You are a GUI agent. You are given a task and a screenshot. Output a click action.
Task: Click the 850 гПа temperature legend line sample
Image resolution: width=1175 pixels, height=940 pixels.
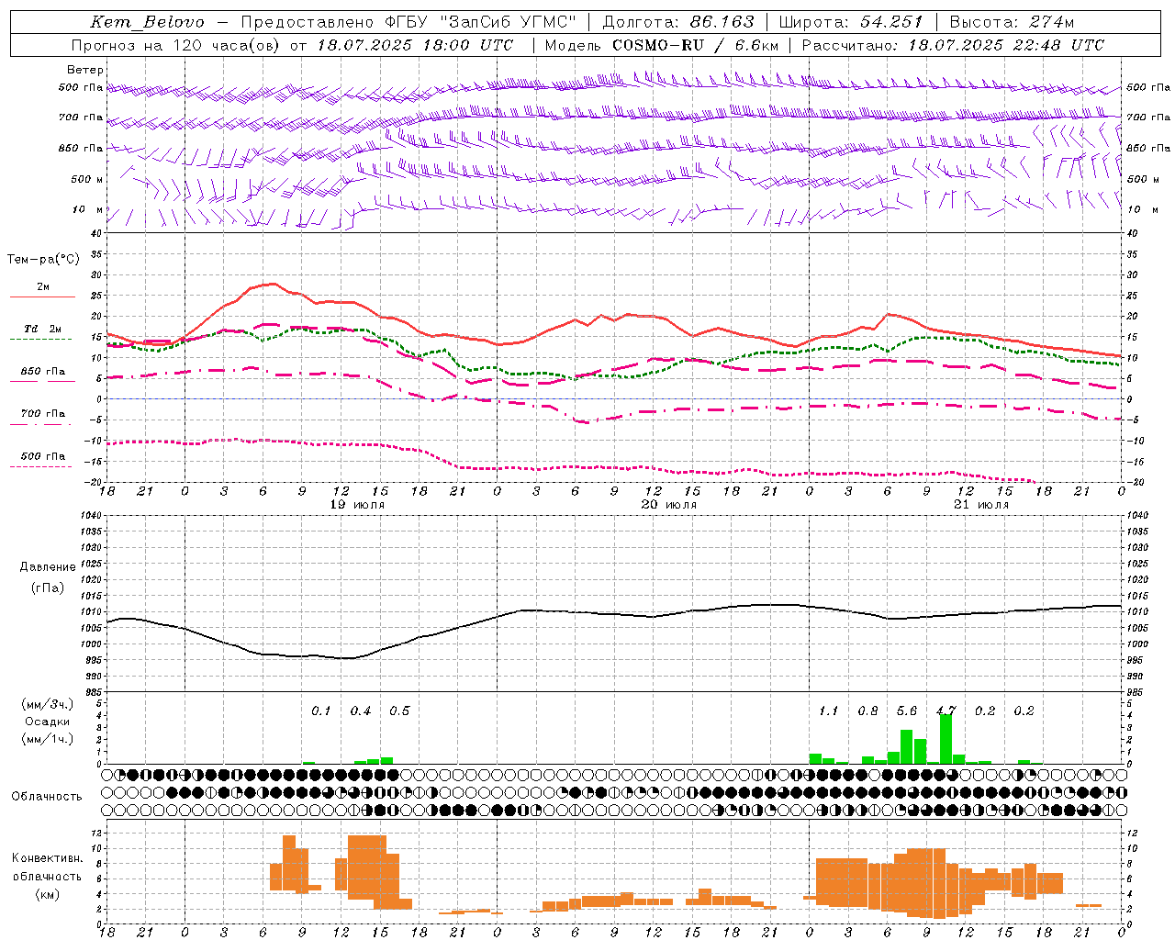click(x=43, y=381)
